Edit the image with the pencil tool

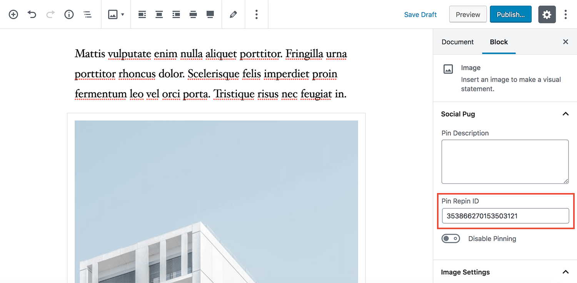[x=233, y=14]
